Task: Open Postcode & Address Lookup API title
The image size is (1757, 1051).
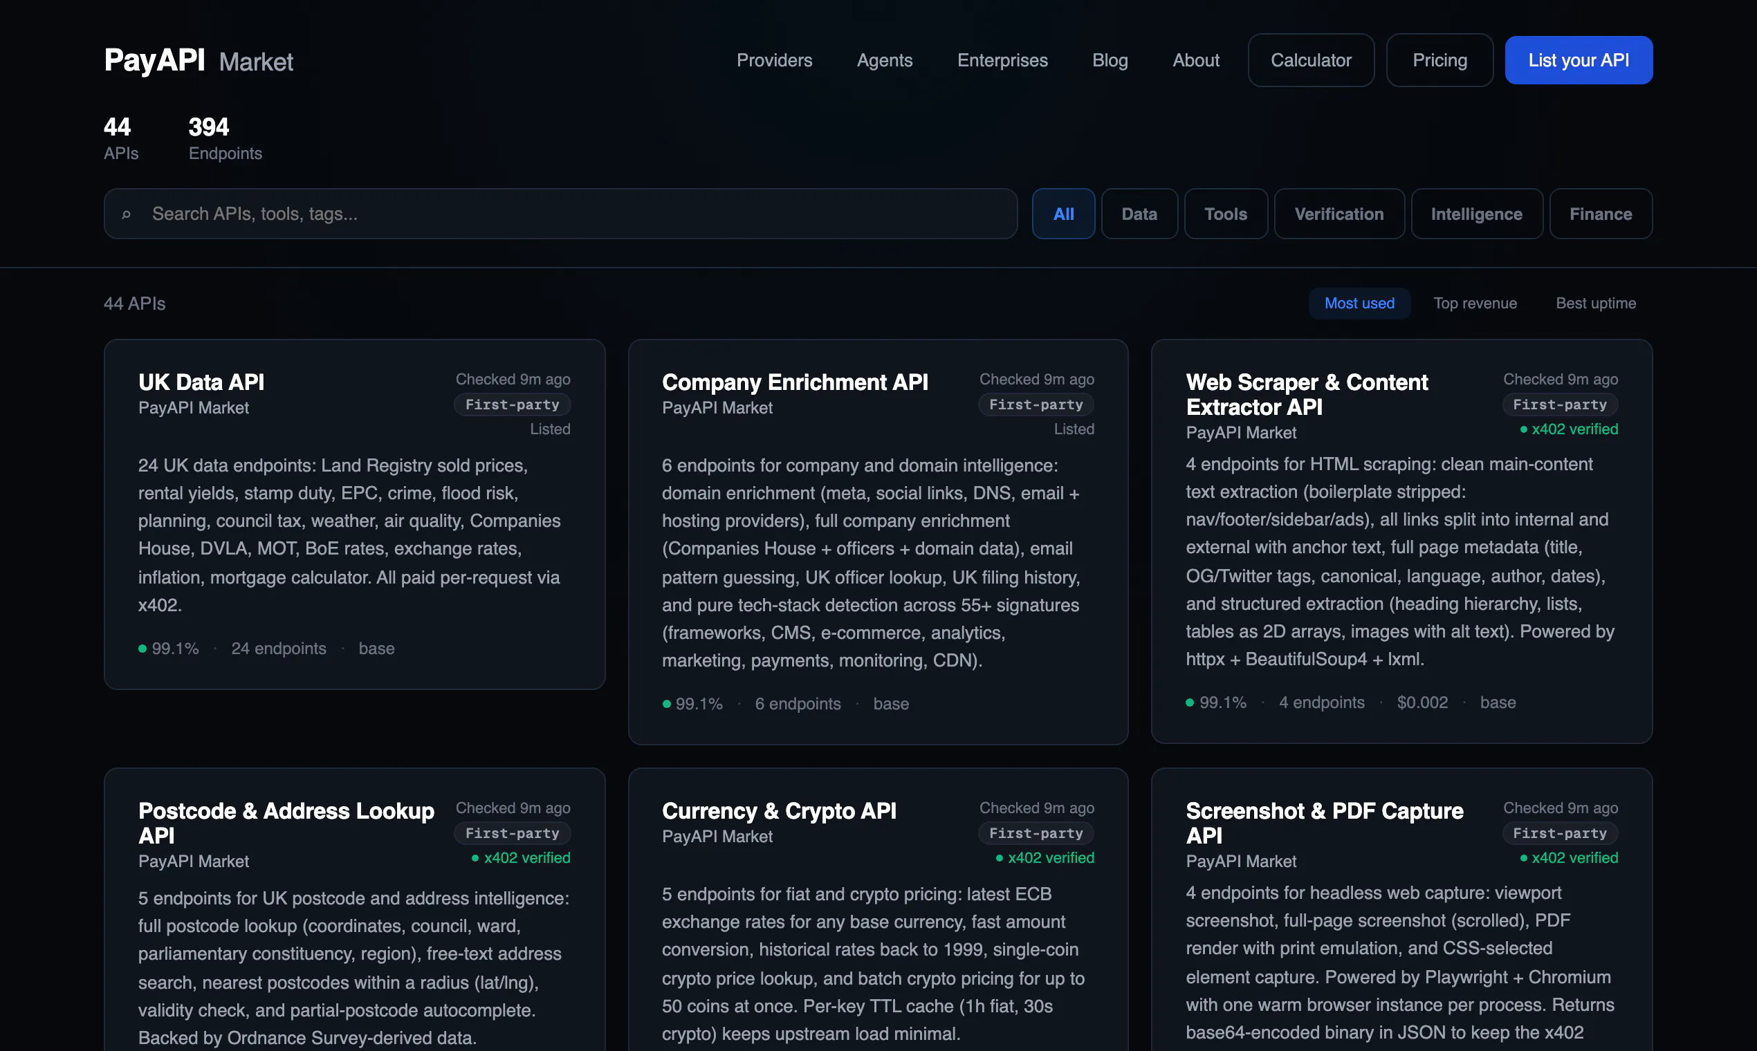Action: click(286, 823)
